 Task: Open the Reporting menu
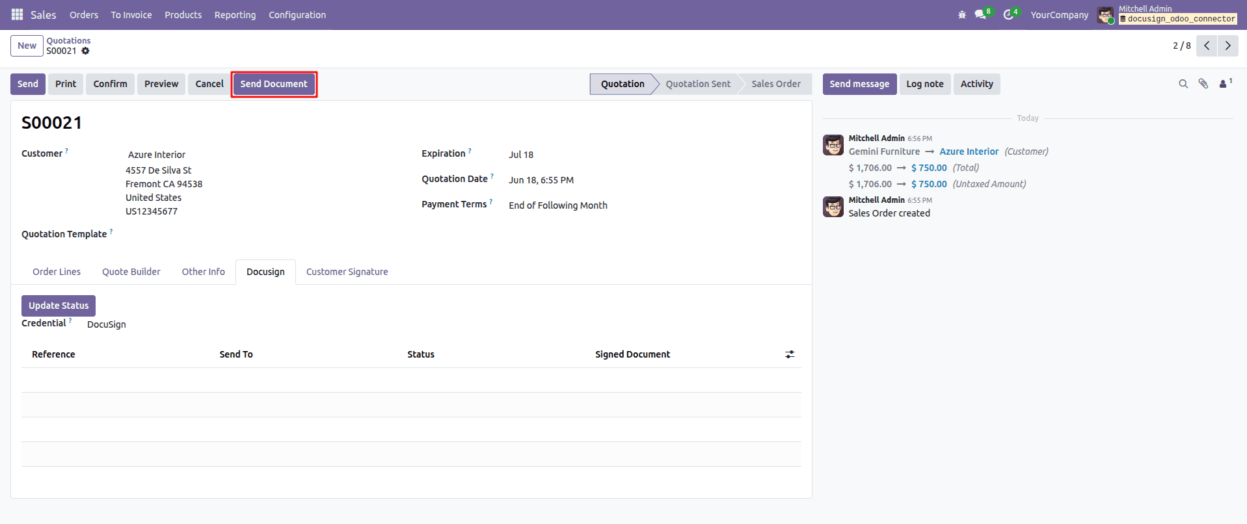[235, 14]
